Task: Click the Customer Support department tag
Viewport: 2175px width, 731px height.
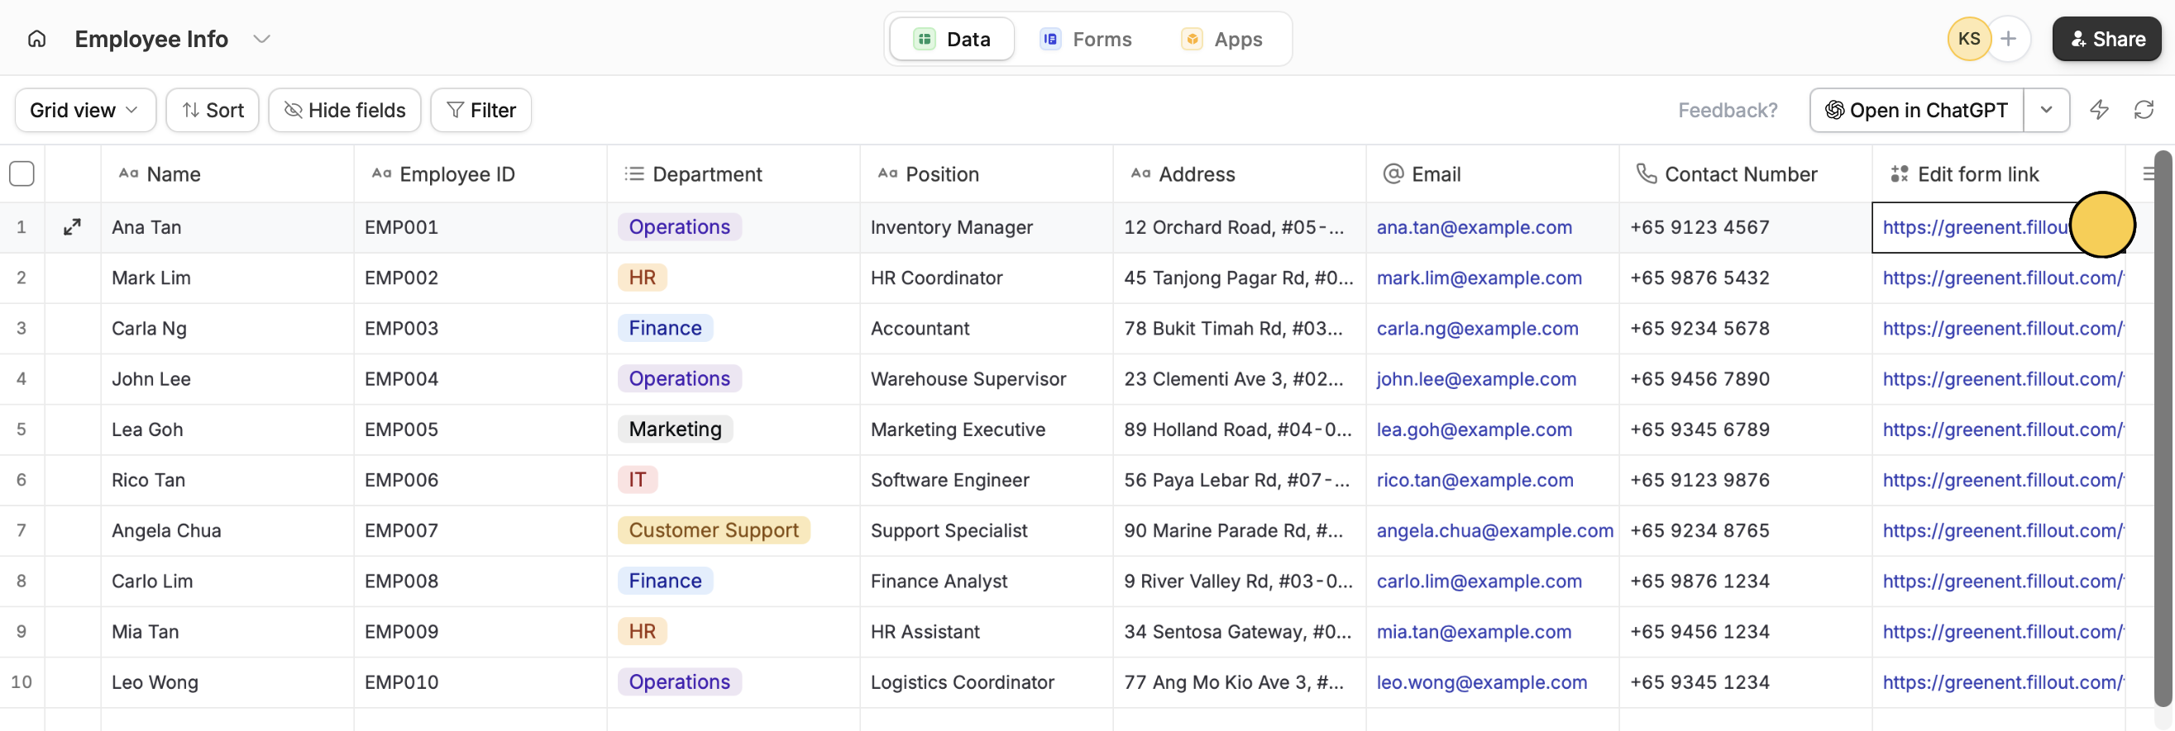Action: click(713, 530)
